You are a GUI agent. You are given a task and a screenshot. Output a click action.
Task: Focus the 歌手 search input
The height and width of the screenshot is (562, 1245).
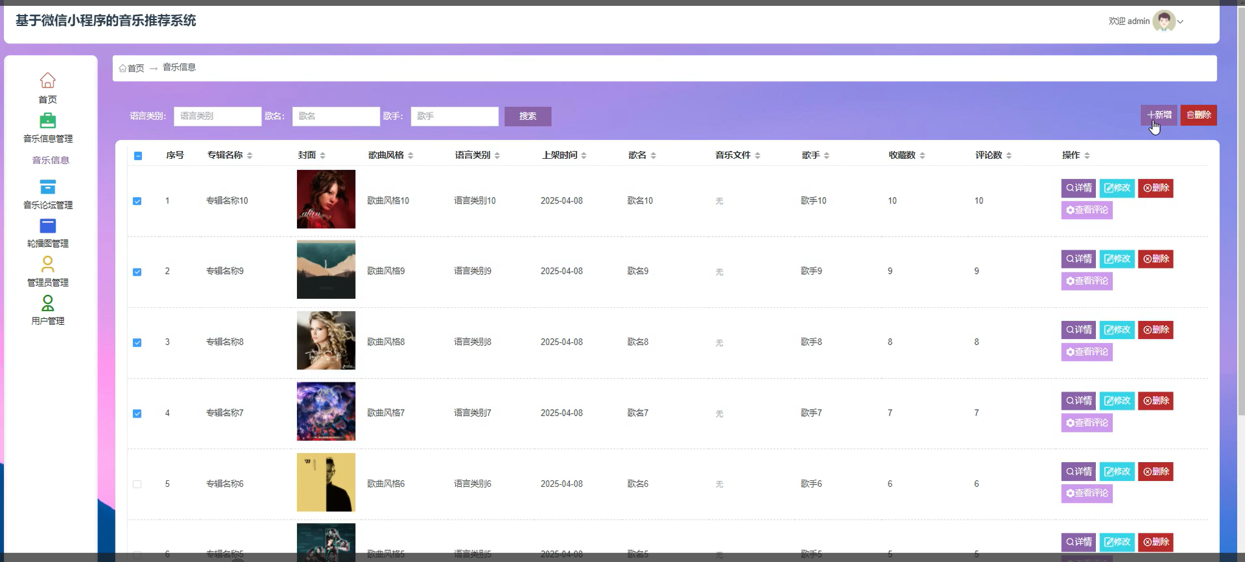click(455, 116)
